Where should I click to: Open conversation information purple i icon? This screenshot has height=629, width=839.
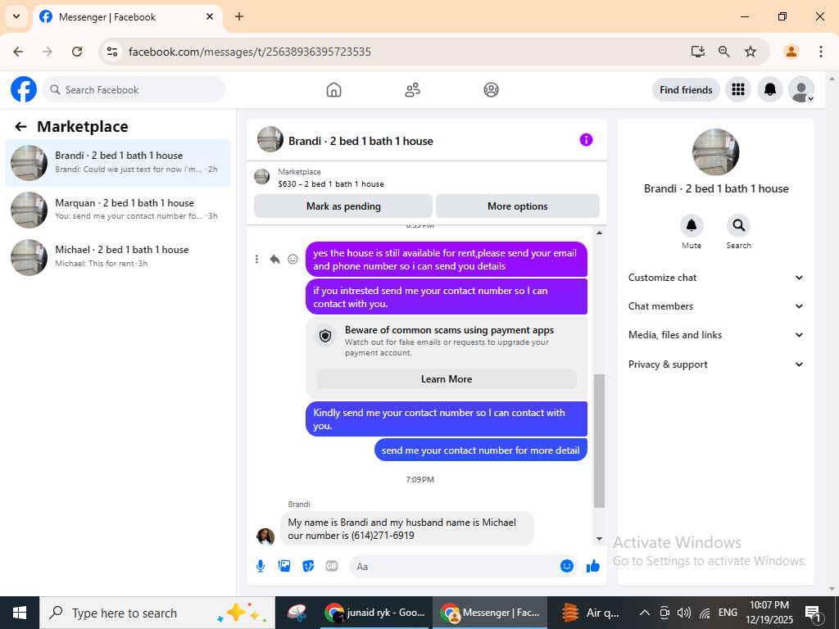click(586, 140)
